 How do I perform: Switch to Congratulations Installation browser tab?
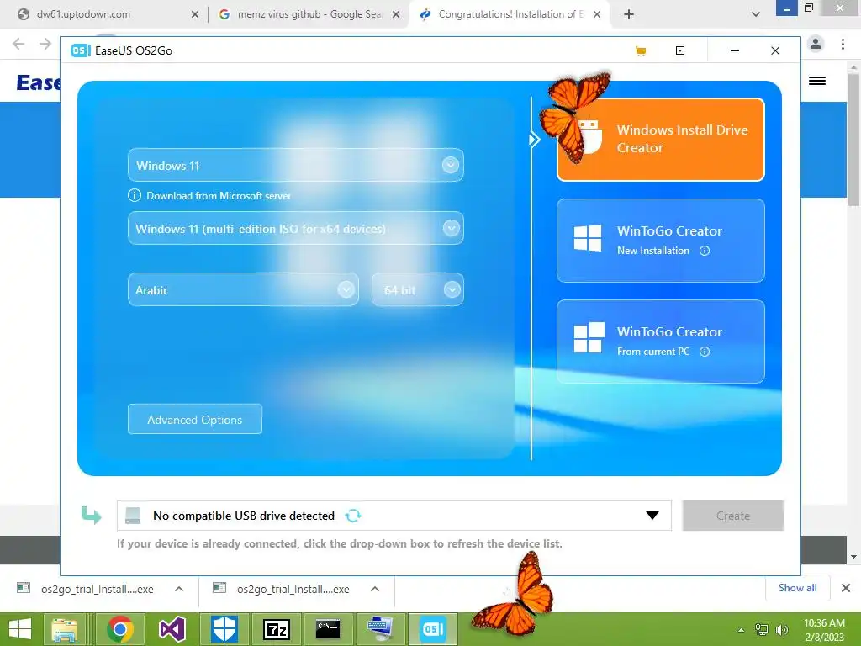pyautogui.click(x=508, y=14)
